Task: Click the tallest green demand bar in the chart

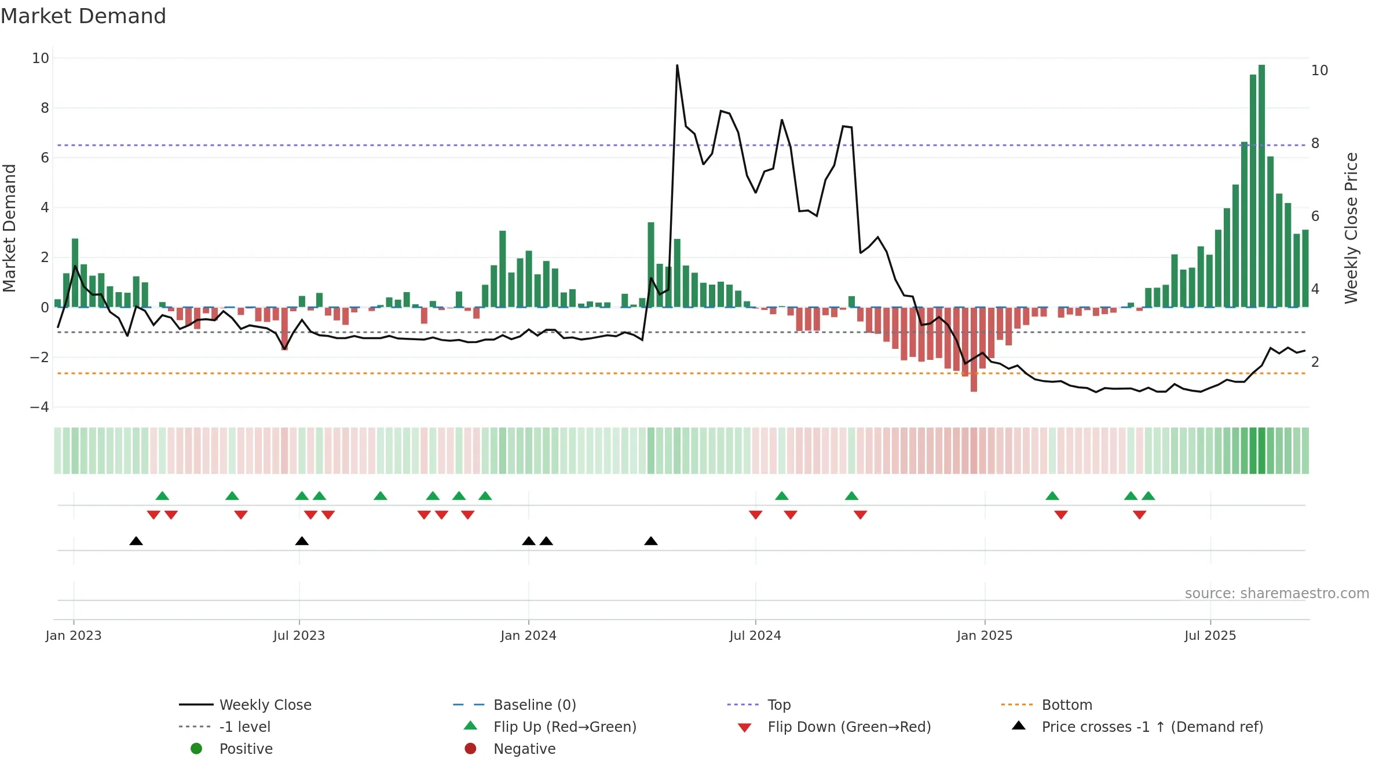Action: (1262, 186)
